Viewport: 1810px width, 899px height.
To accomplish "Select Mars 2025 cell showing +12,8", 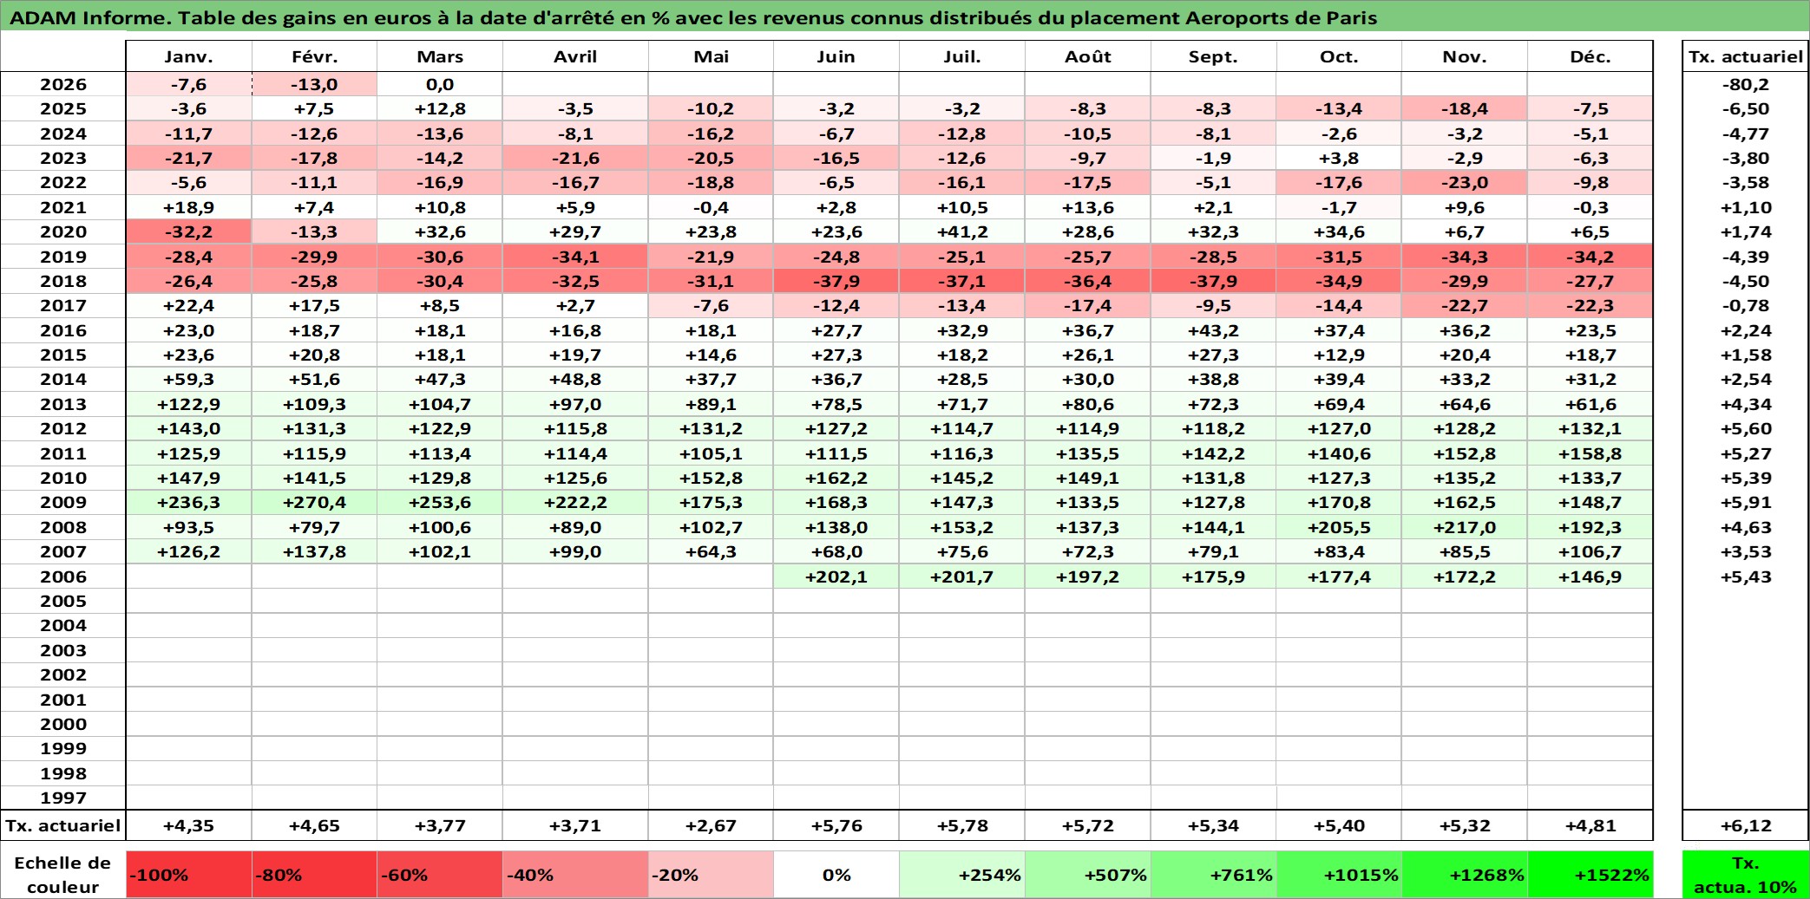I will pos(440,108).
